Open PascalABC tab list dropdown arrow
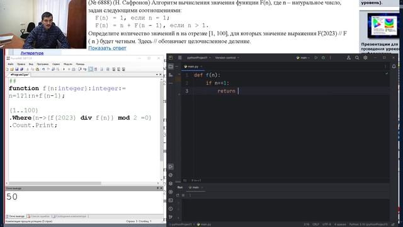This screenshot has width=403, height=227. (x=157, y=74)
